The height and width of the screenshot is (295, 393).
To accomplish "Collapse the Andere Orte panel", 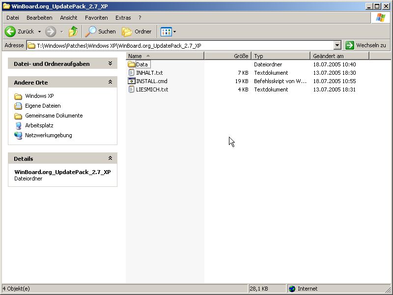I will click(x=110, y=82).
